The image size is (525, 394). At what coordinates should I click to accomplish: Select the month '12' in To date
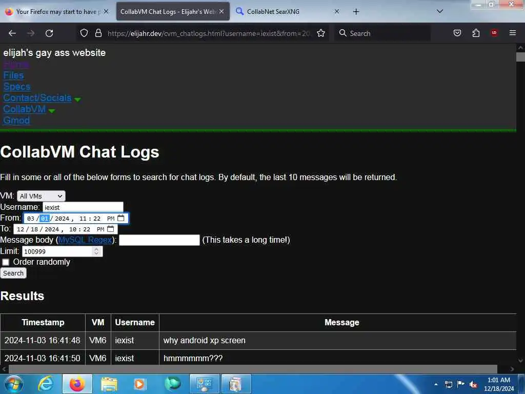tap(21, 229)
